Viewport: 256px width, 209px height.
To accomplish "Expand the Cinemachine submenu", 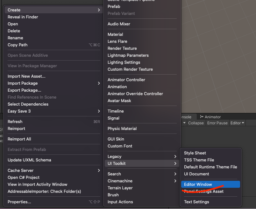I will click(x=142, y=181).
